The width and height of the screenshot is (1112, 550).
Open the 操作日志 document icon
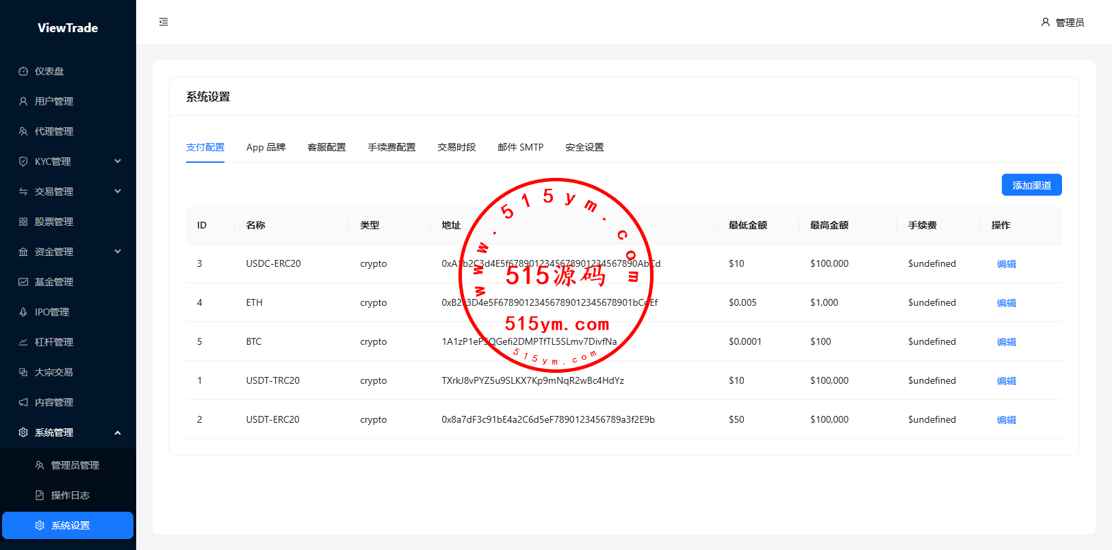pos(40,495)
